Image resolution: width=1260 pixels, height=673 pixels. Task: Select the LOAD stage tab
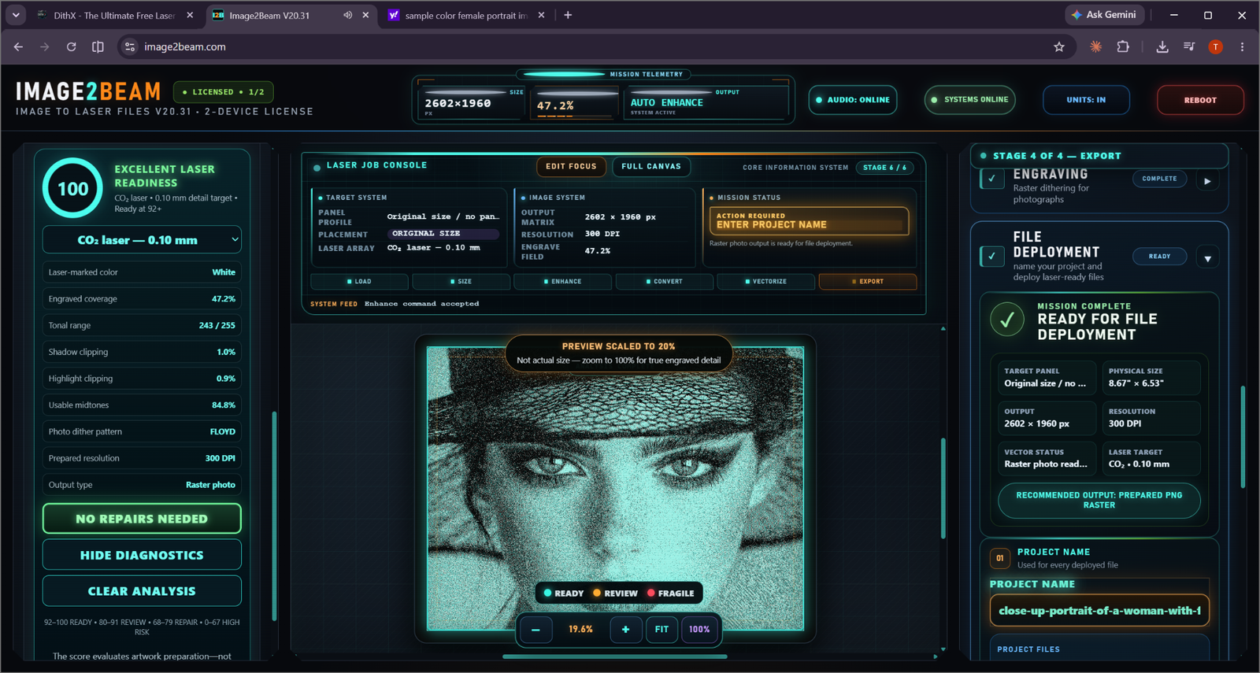(359, 281)
